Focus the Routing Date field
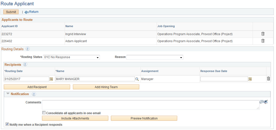The height and width of the screenshot is (130, 276). 27,79
